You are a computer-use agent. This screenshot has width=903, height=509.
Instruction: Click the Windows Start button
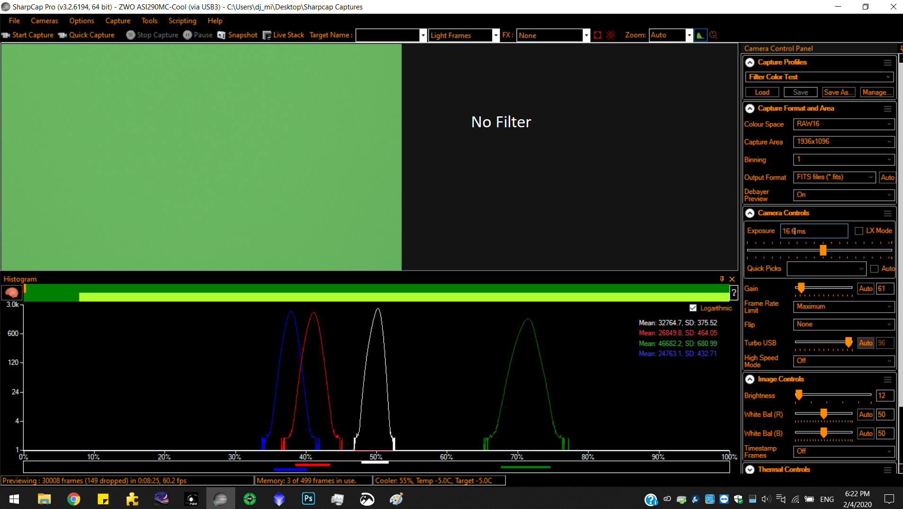click(14, 499)
